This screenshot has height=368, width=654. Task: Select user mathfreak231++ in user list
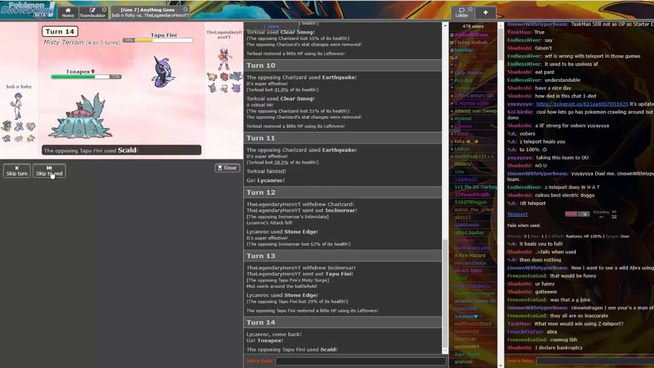[x=474, y=156]
